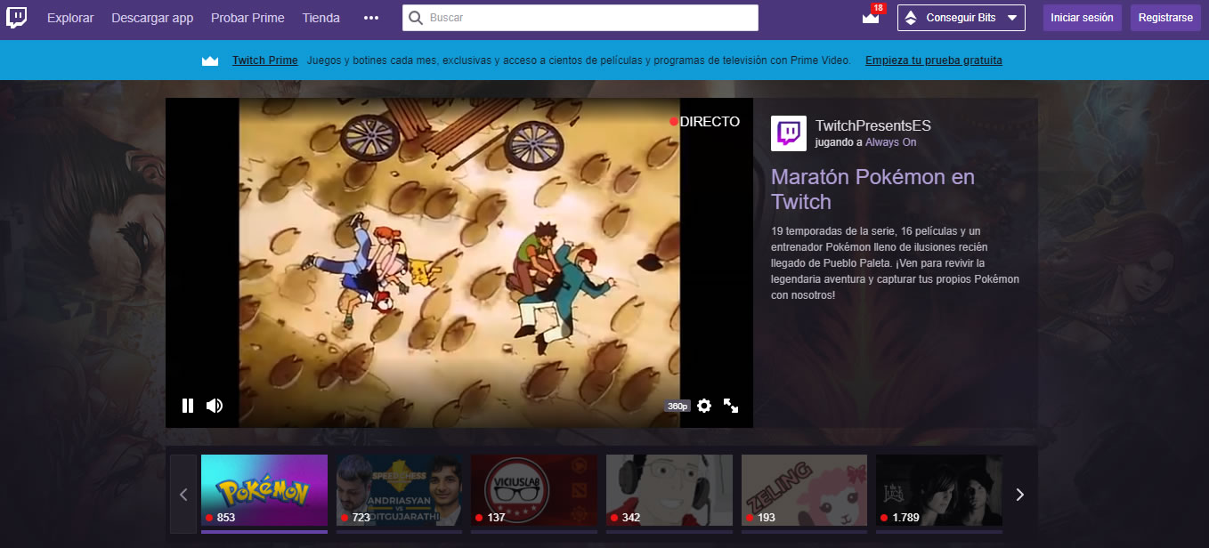1209x548 pixels.
Task: Click the Empieza tu prueba gratuita link
Action: click(933, 60)
